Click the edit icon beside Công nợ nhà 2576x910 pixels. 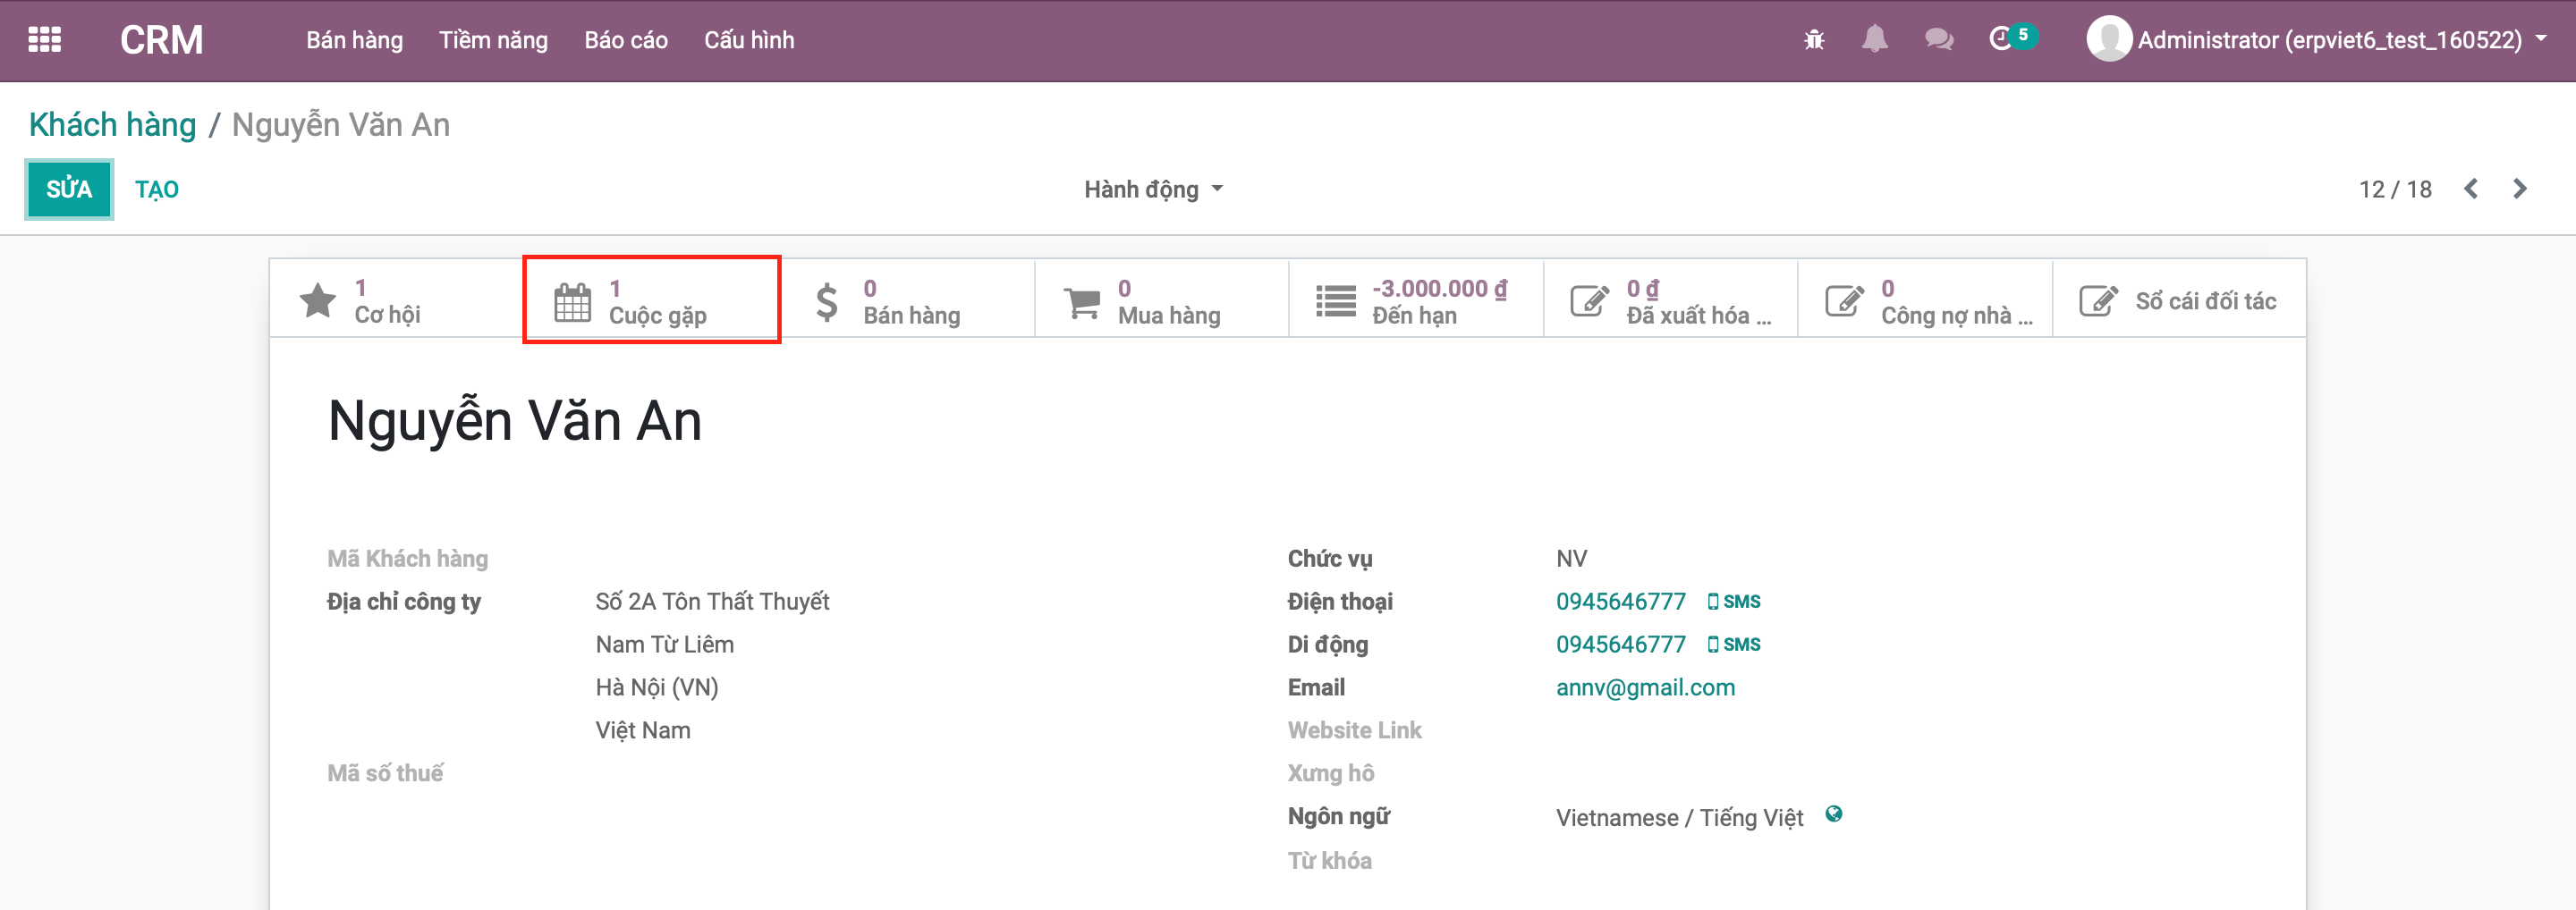1845,300
